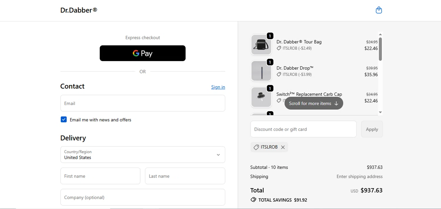
Task: Focus the Email input field
Action: pyautogui.click(x=143, y=103)
